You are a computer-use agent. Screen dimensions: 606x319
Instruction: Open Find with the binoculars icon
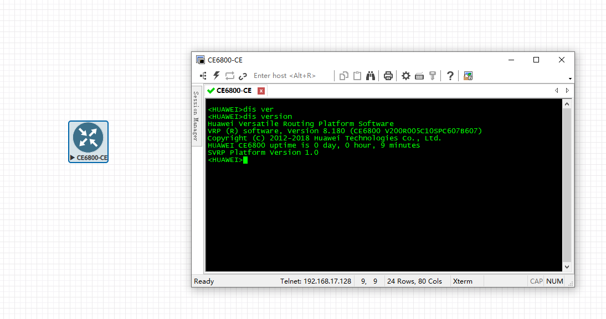point(371,76)
